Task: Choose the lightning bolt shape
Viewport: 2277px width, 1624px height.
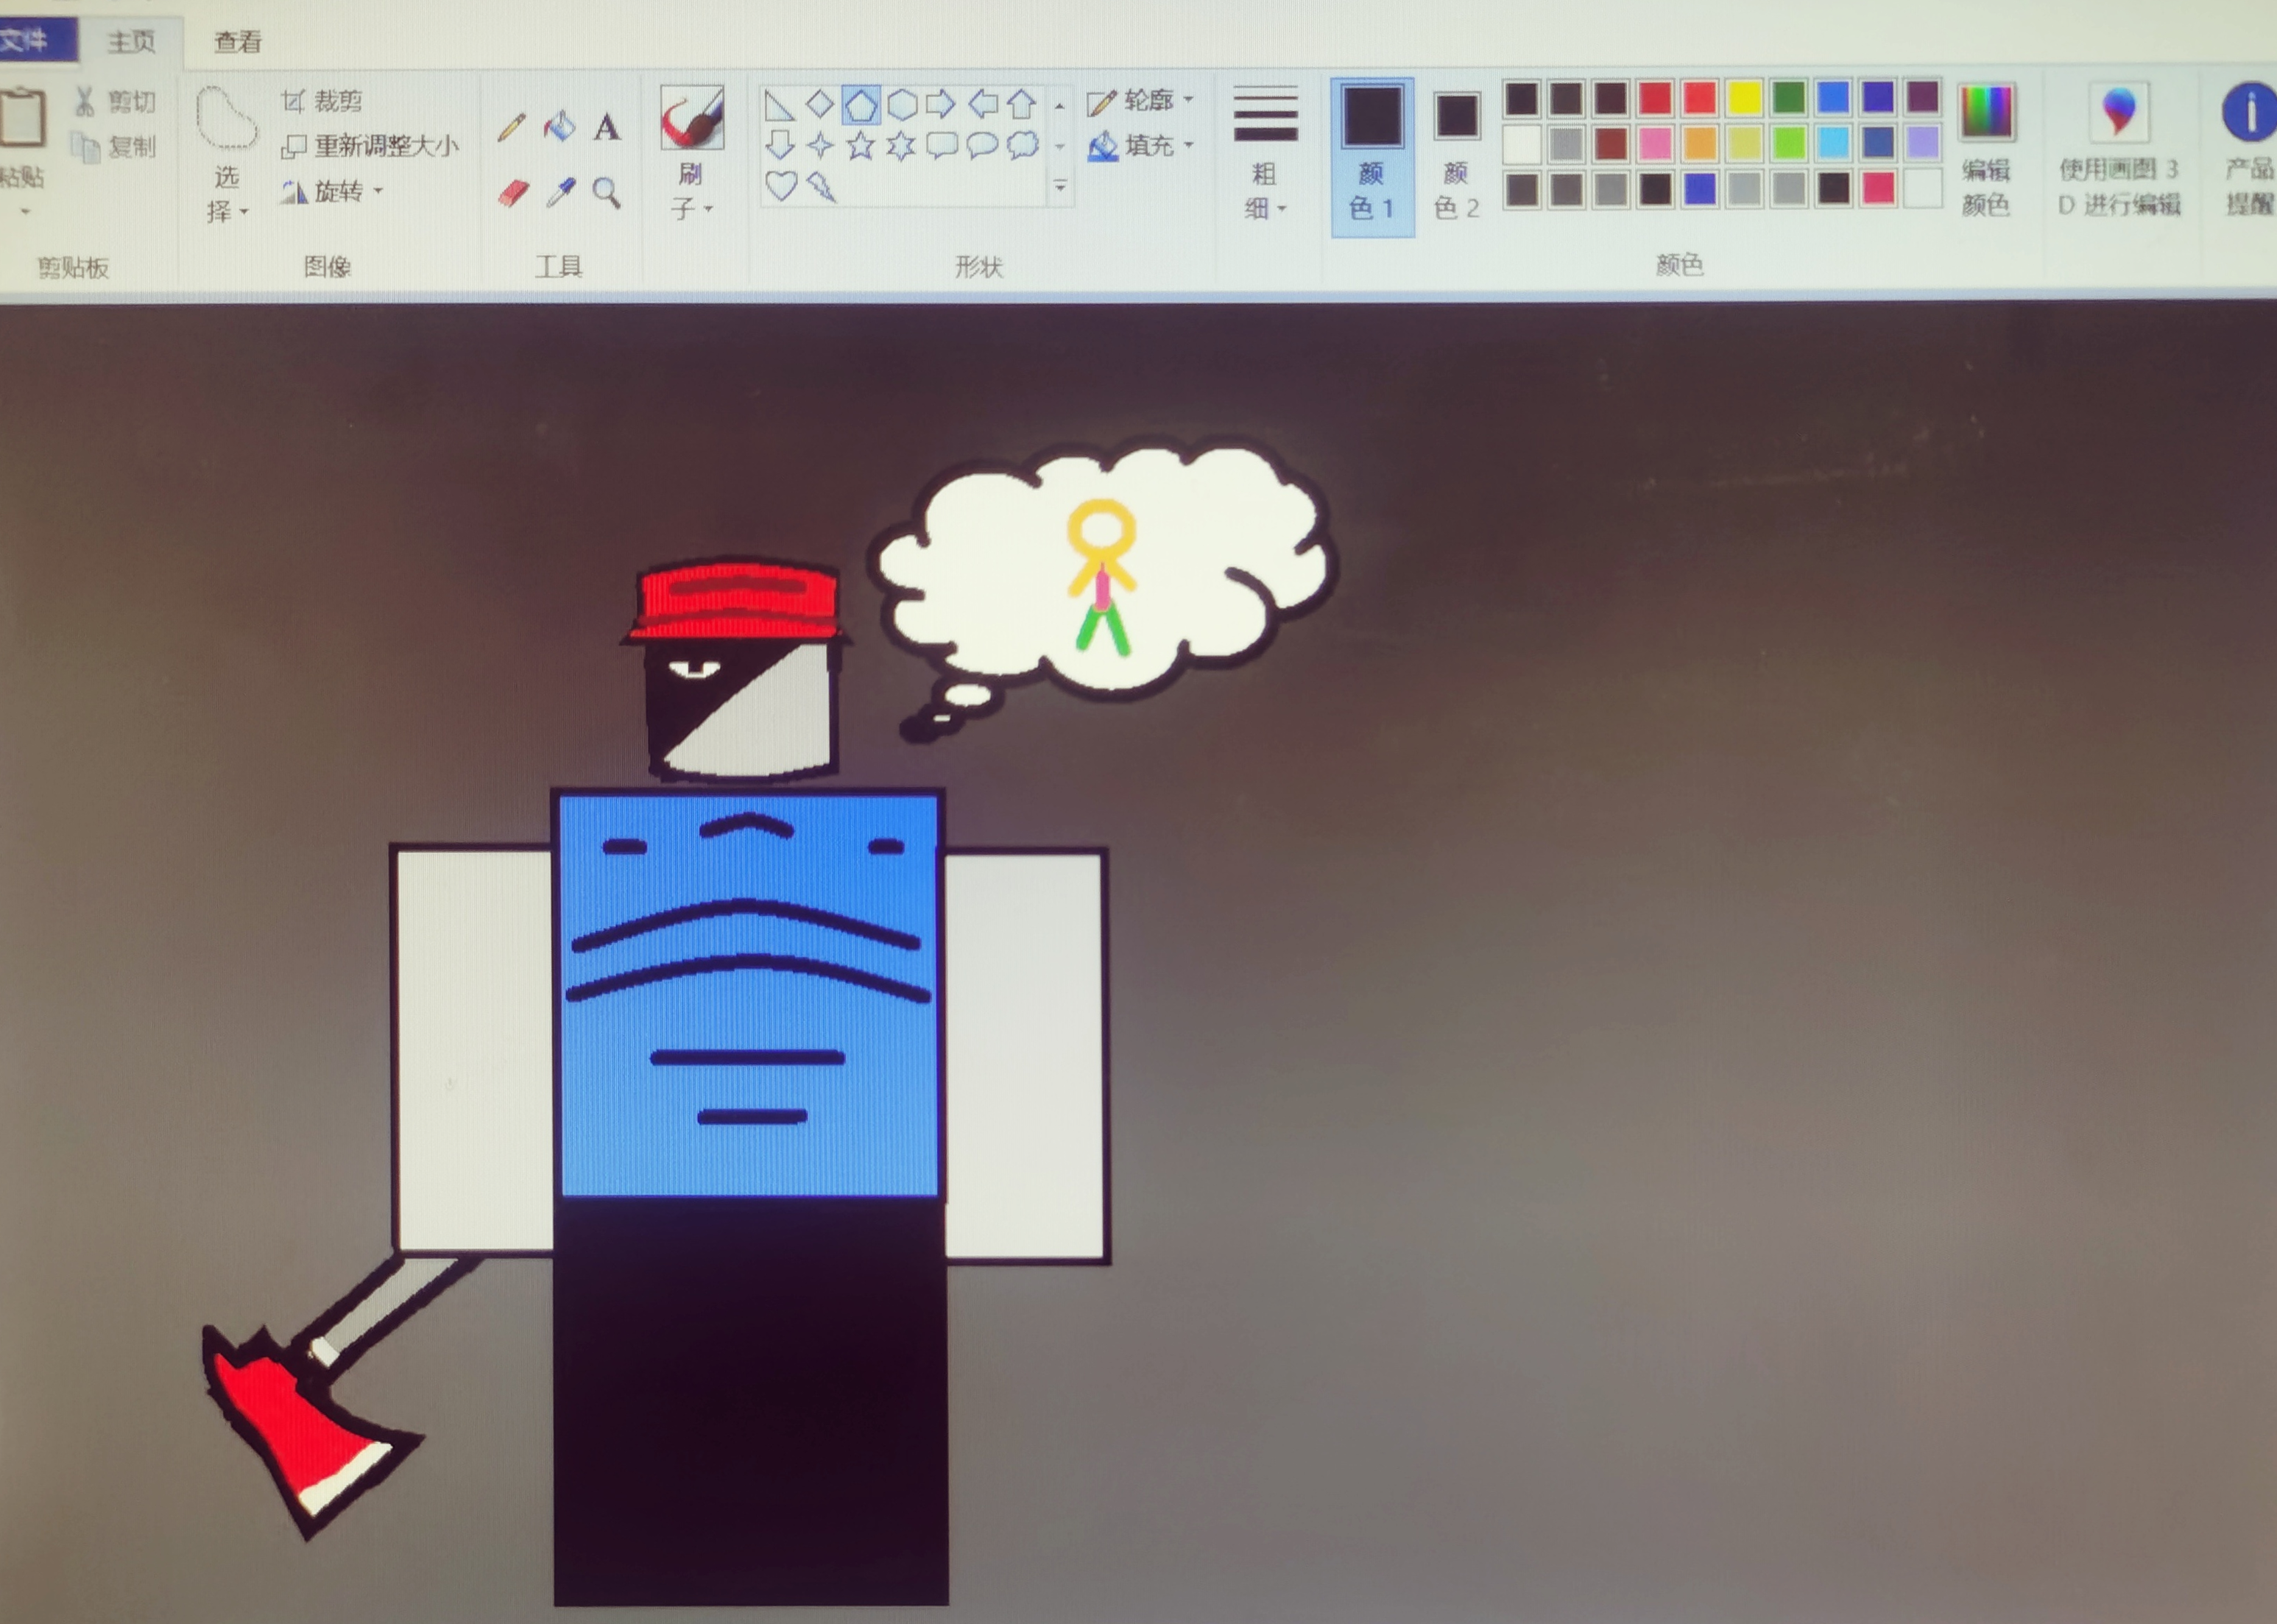Action: point(822,186)
